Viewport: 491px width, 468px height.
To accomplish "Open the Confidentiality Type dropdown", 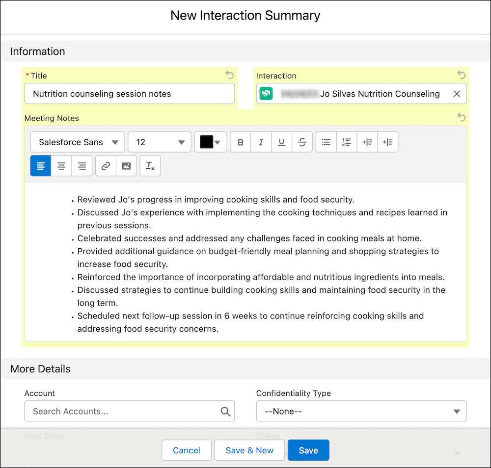I will pos(361,411).
